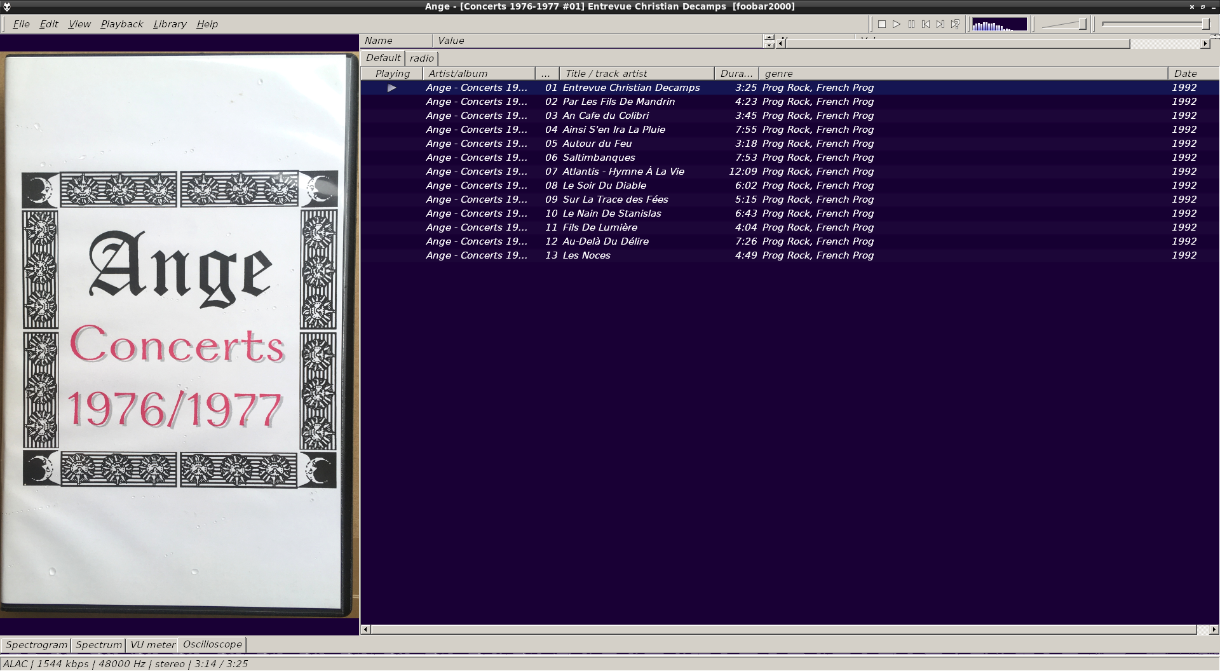
Task: Show the VU meter tab
Action: (x=152, y=645)
